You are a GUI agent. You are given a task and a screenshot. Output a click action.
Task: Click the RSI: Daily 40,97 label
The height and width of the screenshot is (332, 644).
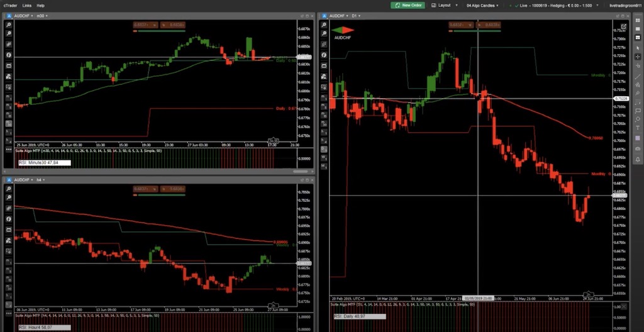(360, 316)
